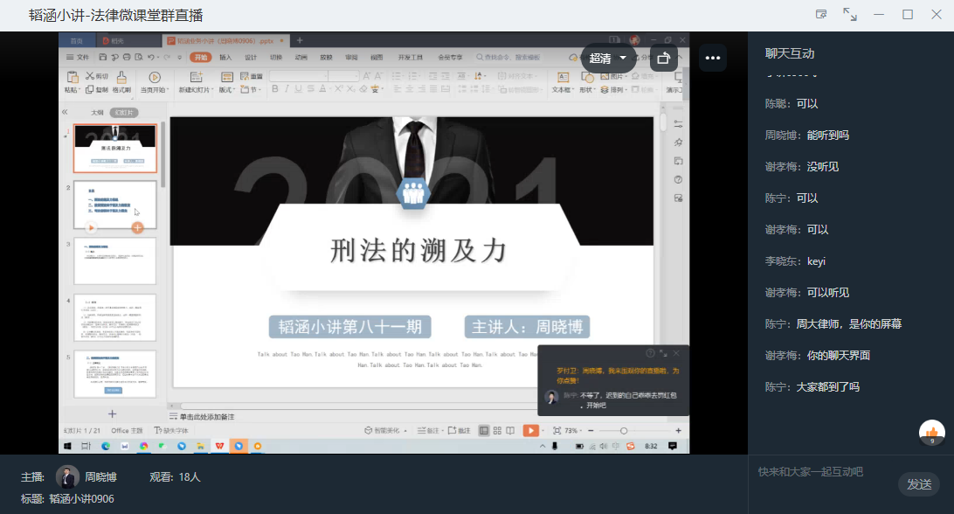Toggle superscript X² formatting
954x514 pixels.
click(338, 89)
